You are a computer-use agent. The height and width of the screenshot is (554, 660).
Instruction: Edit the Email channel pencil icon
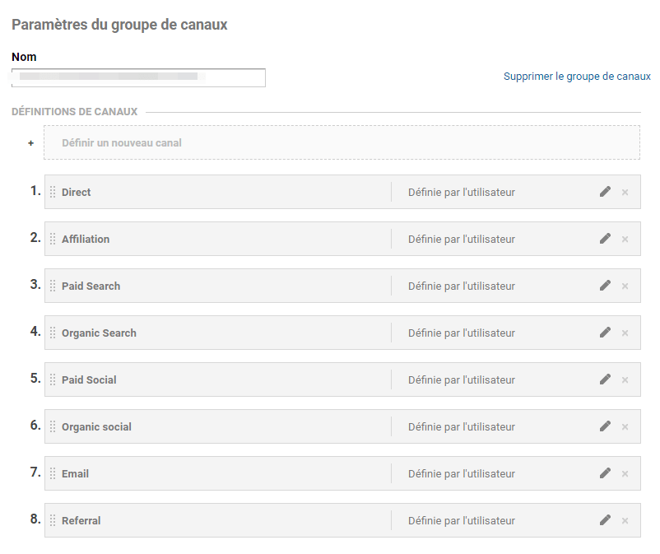coord(605,473)
